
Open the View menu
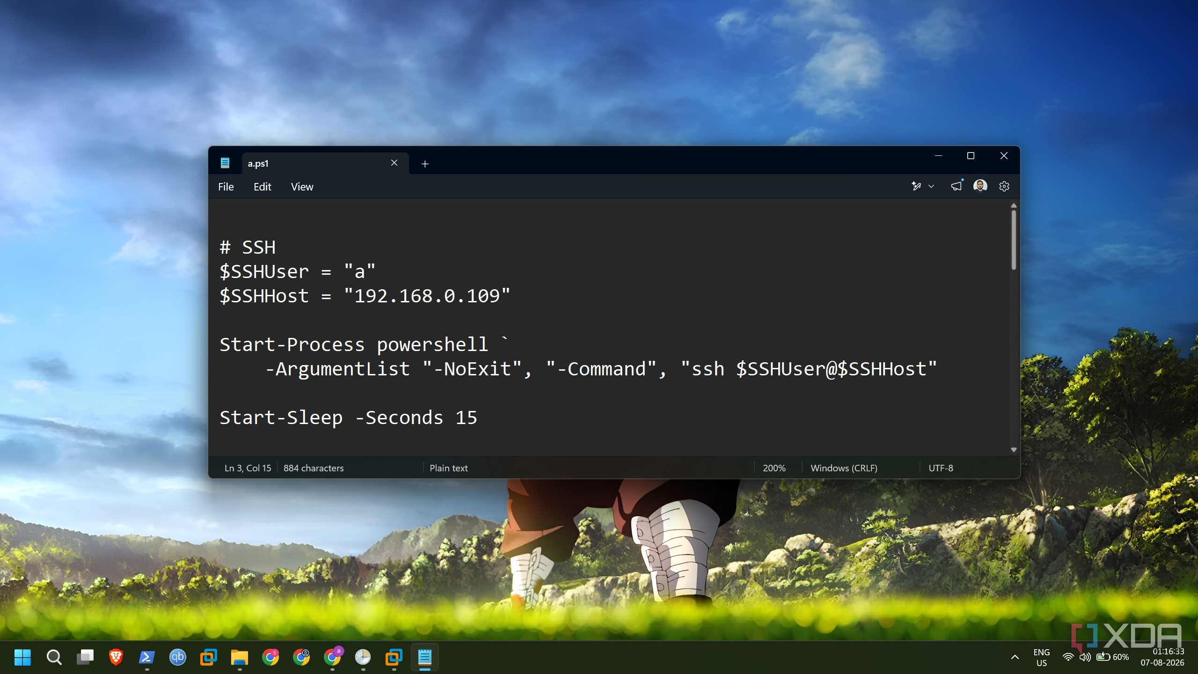coord(302,187)
